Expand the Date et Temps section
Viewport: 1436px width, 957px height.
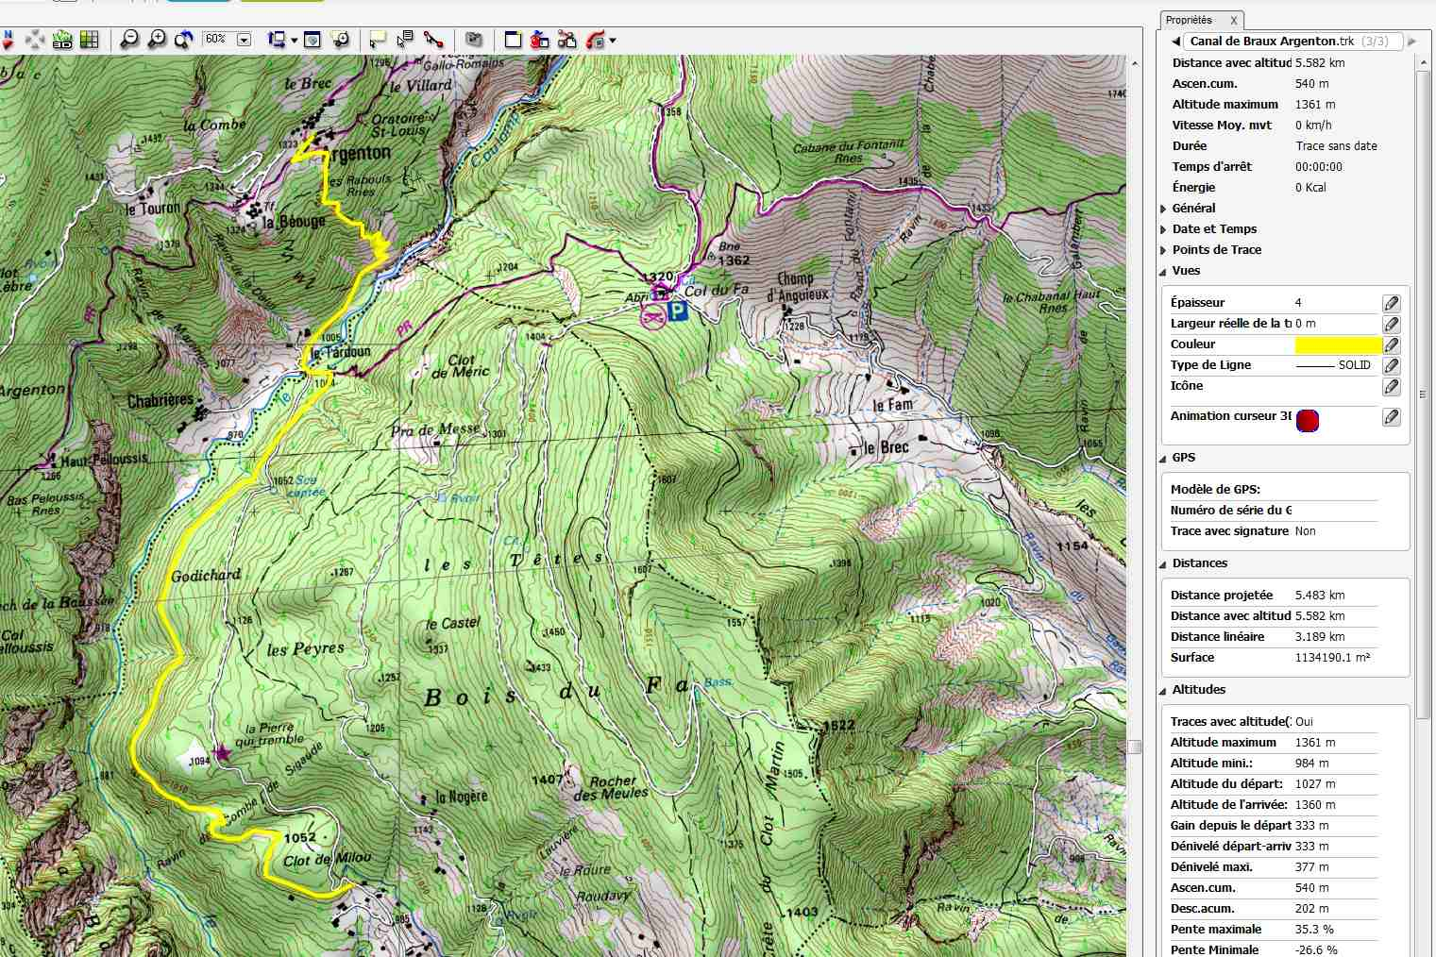1163,229
